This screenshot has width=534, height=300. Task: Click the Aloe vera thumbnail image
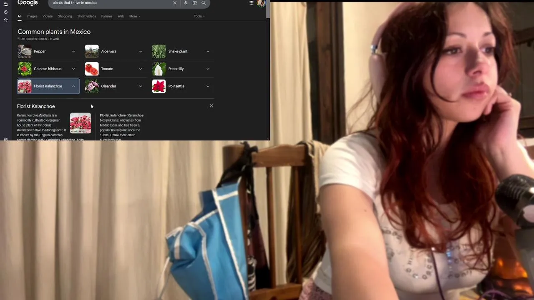click(x=92, y=51)
